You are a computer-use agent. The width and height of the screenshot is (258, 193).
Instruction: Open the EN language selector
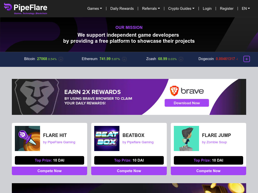click(246, 9)
